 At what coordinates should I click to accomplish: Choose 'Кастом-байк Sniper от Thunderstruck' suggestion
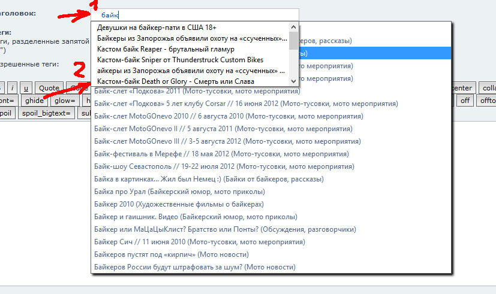point(180,60)
